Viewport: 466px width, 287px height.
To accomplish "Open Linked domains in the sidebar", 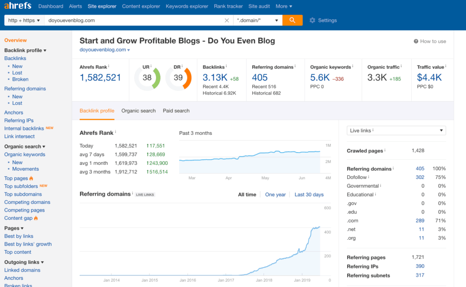I will (22, 270).
